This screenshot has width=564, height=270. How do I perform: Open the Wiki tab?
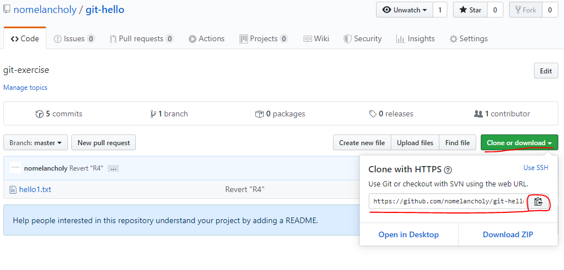[x=316, y=39]
